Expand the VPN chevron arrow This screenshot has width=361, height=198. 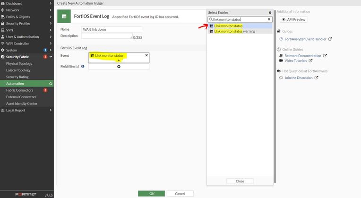51,30
